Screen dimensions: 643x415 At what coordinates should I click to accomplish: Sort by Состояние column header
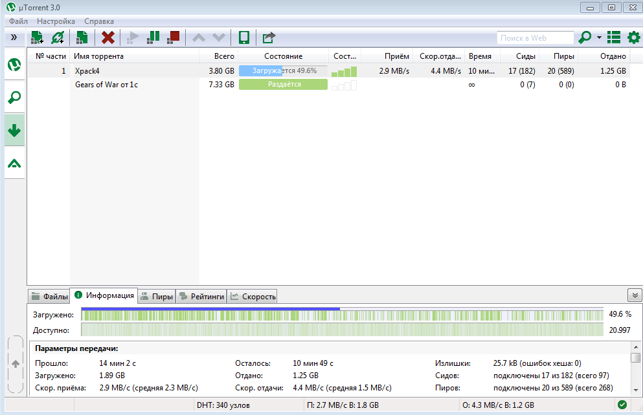[x=284, y=56]
